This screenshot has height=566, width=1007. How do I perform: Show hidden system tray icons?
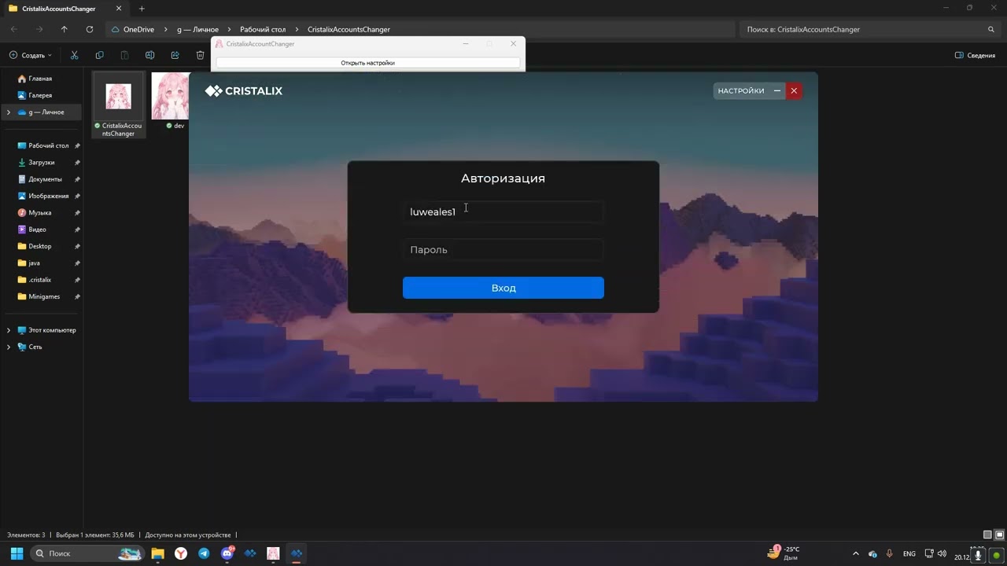[856, 553]
